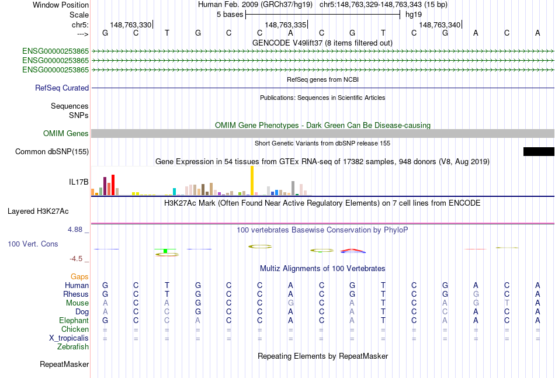Screen dimensions: 555x378
Task: Click the Elephant species label
Action: tap(74, 320)
